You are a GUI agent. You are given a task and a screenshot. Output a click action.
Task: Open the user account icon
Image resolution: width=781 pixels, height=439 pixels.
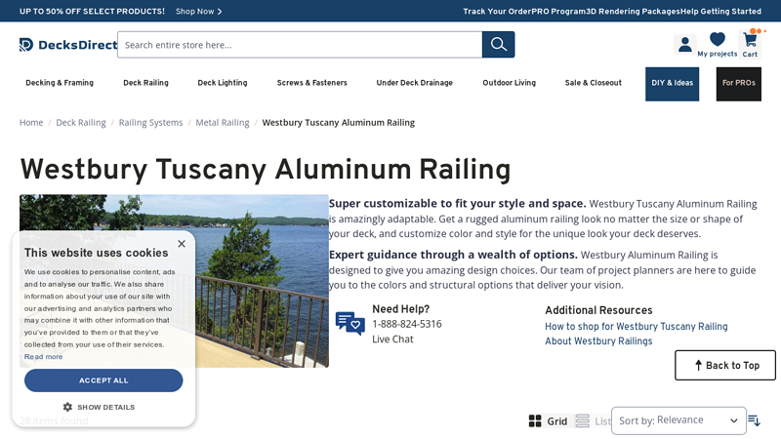click(685, 45)
